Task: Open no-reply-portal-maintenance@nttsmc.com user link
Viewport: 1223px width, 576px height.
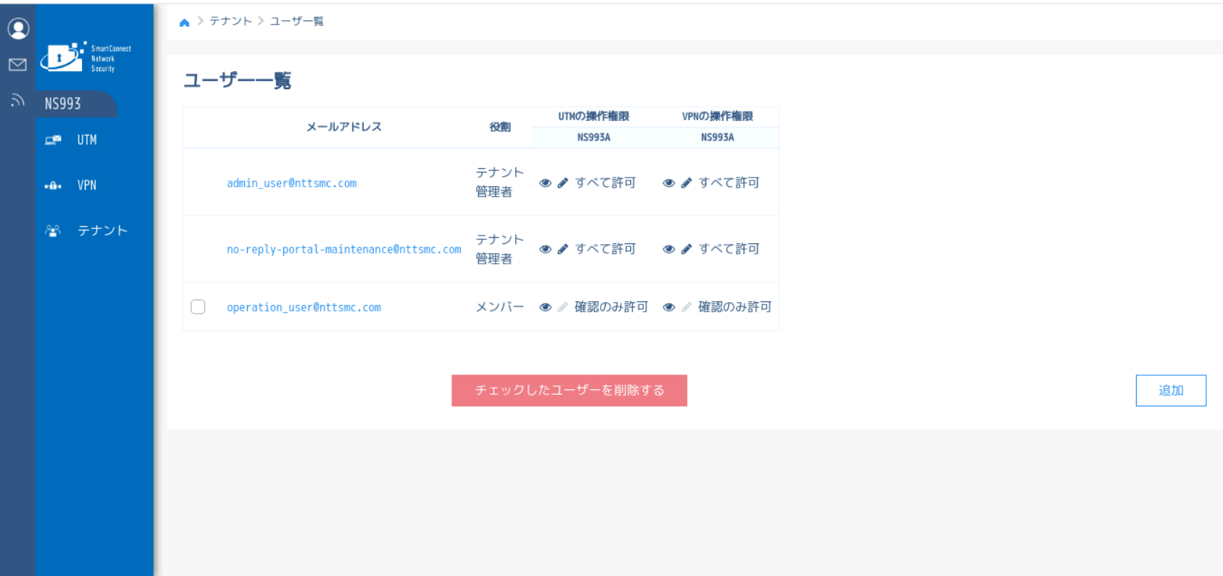Action: 344,249
